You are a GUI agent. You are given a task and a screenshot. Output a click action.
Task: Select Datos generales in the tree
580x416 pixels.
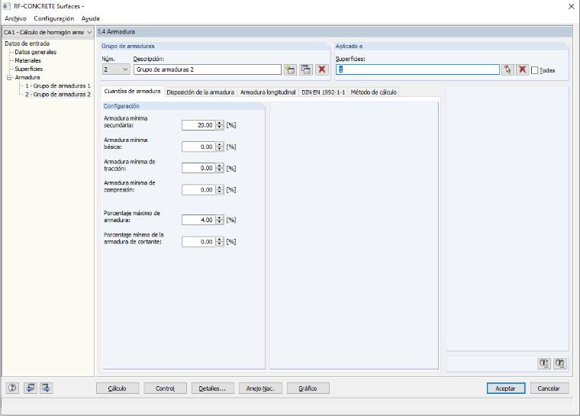click(x=36, y=52)
